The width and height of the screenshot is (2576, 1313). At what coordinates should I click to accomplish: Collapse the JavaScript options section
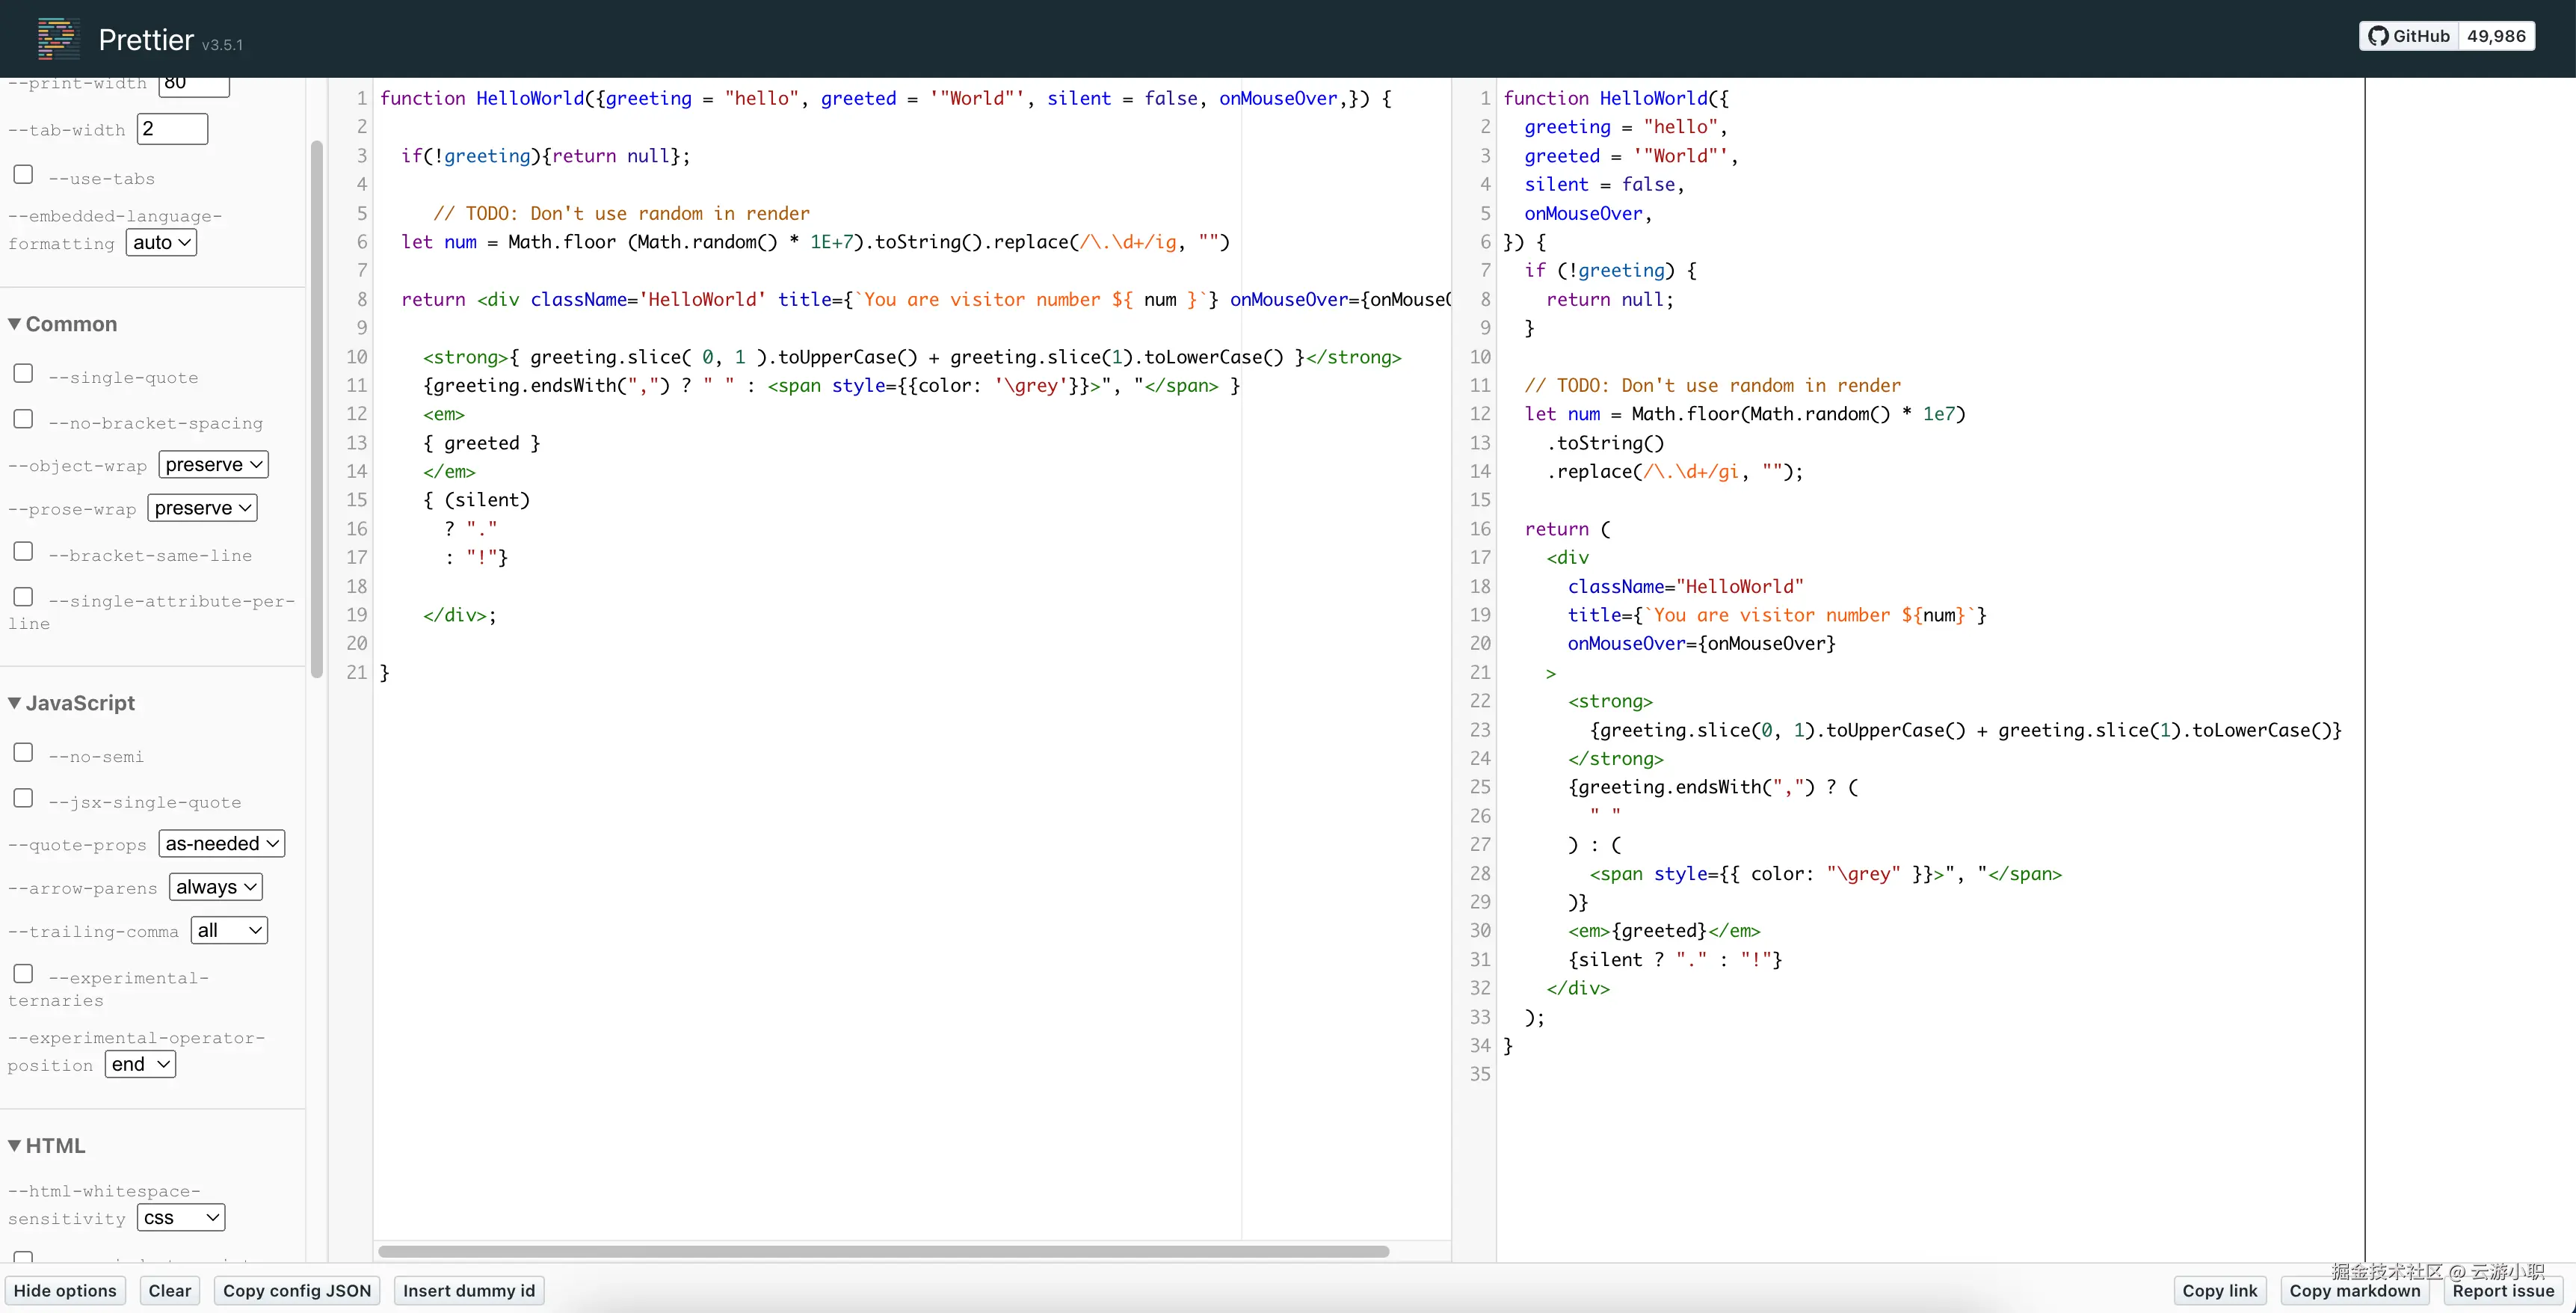click(x=14, y=703)
